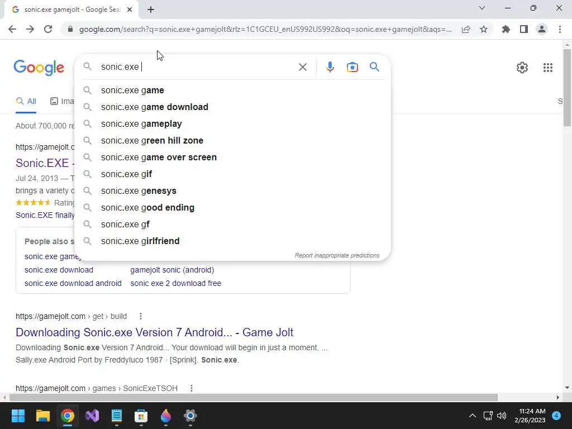Click Report inappropriate predictions
Viewport: 572px width, 429px height.
tap(337, 255)
